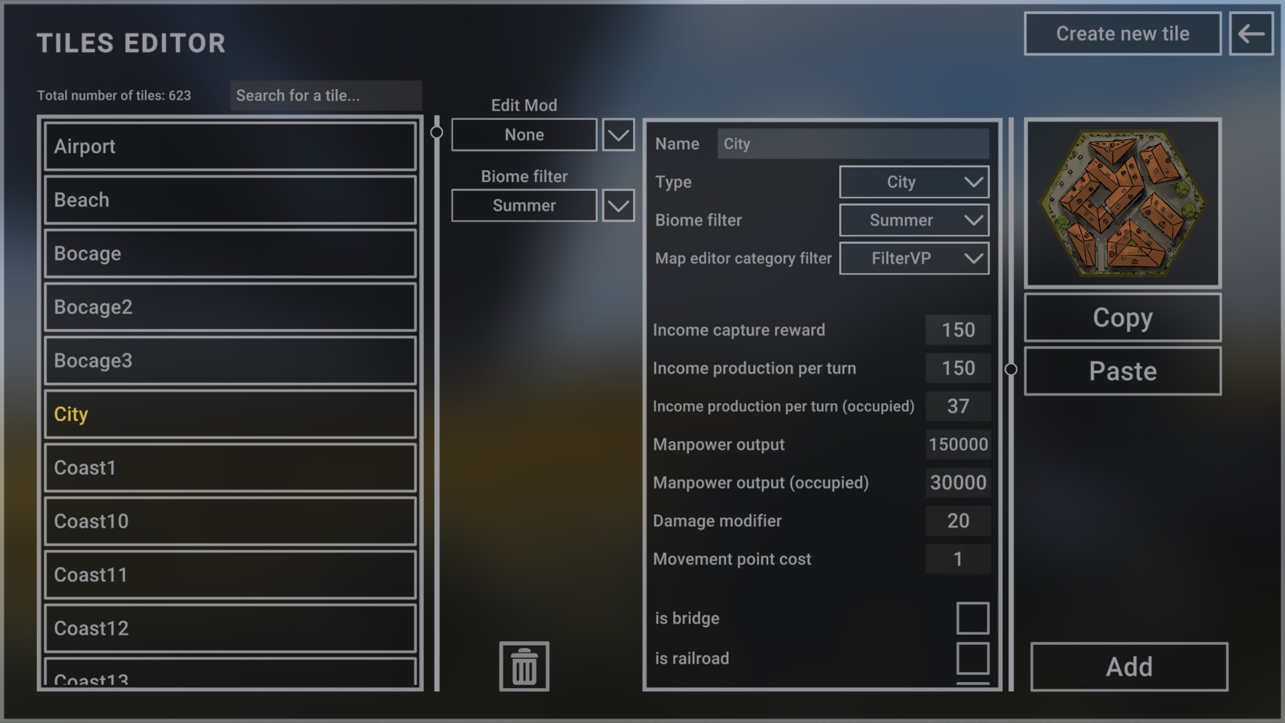Viewport: 1285px width, 723px height.
Task: Select Airport in the tile list
Action: (x=230, y=147)
